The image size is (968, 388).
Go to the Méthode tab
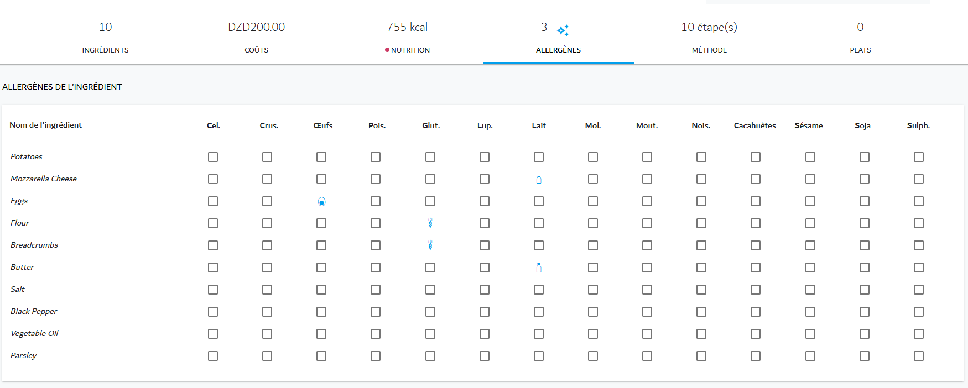point(709,38)
